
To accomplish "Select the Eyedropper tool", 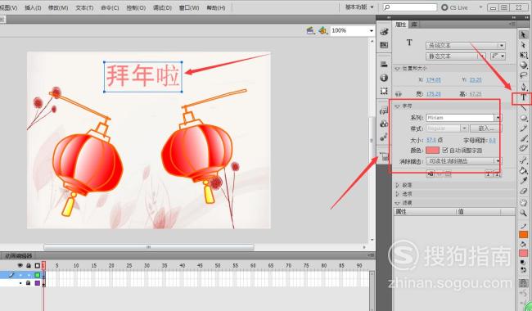I will (x=523, y=181).
